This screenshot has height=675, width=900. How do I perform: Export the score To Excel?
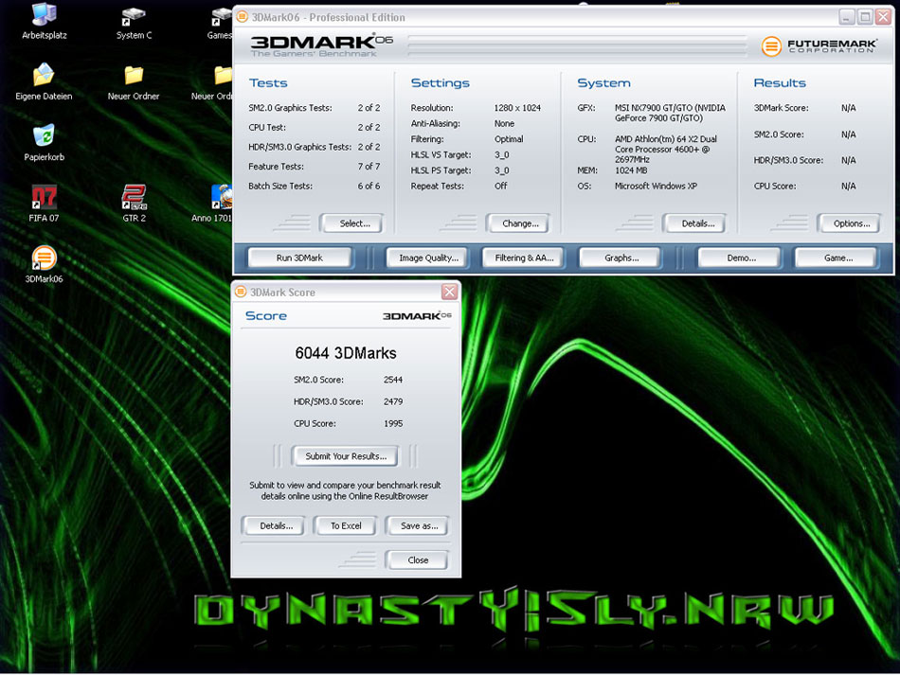(x=346, y=525)
